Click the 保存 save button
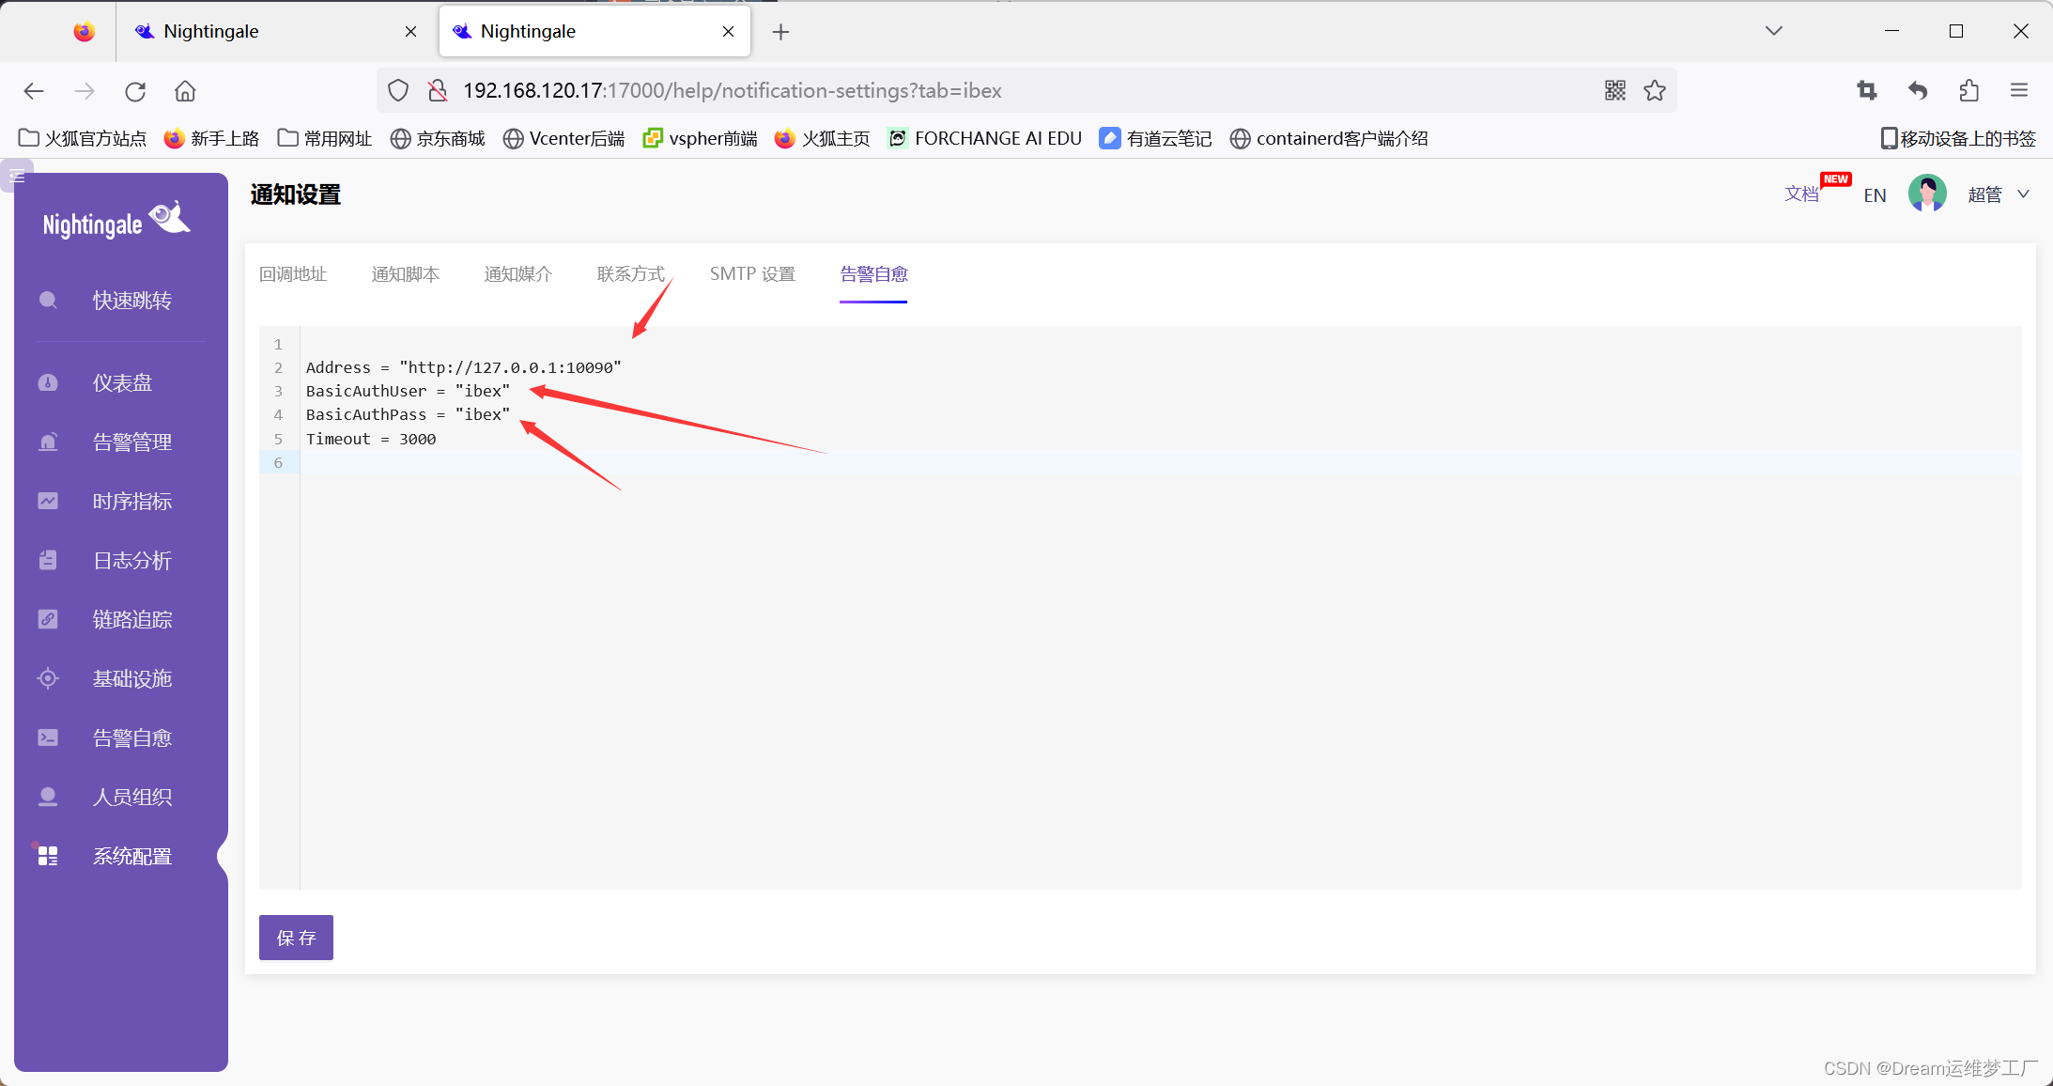The image size is (2053, 1086). point(296,938)
